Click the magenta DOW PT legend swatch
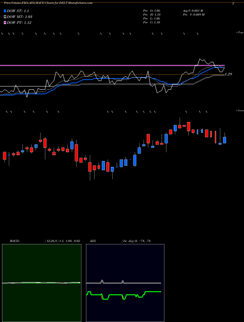The height and width of the screenshot is (322, 244). (5, 22)
